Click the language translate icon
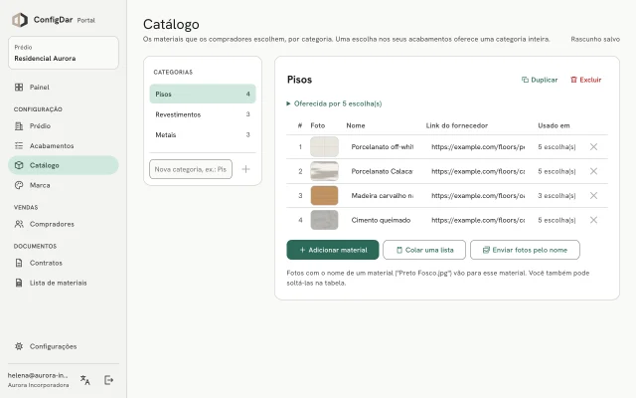Viewport: 636px width, 398px height. pos(85,380)
